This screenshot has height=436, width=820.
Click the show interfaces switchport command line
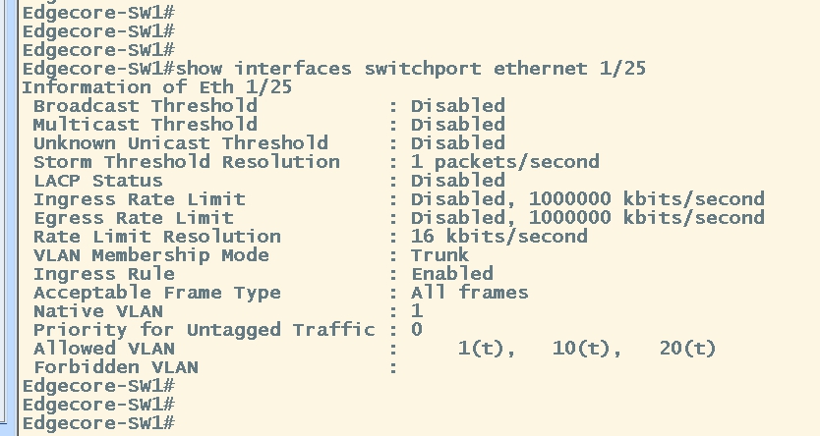coord(333,69)
